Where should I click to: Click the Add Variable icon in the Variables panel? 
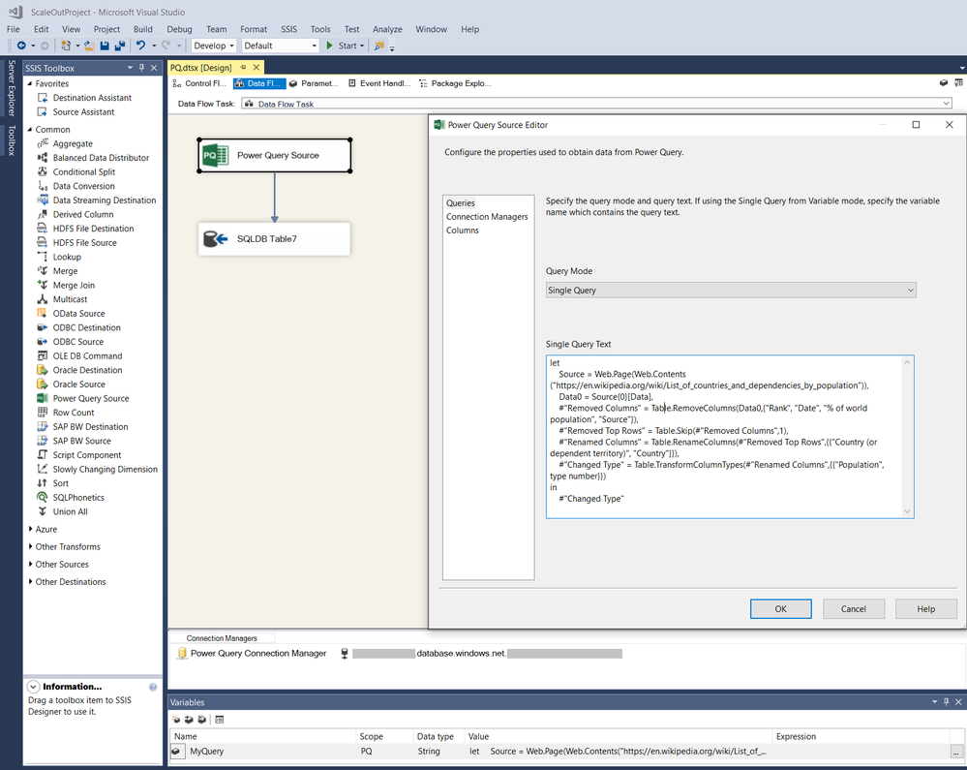point(176,720)
